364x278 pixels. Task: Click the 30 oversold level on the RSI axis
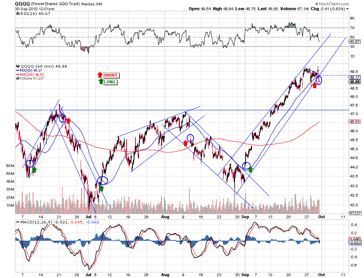[x=352, y=46]
